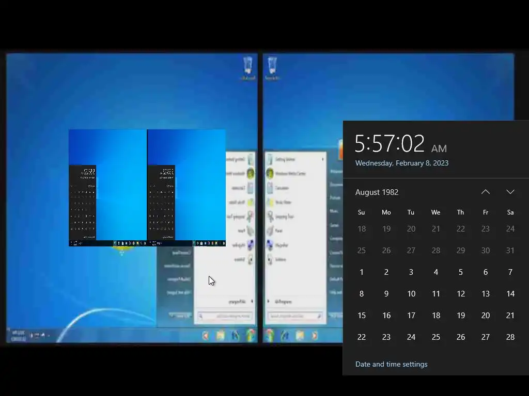Open Windows Media Player on right taskbar
Screen dimensions: 529x396
point(315,335)
